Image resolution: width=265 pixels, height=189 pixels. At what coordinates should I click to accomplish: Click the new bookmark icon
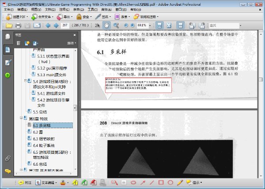[27, 43]
